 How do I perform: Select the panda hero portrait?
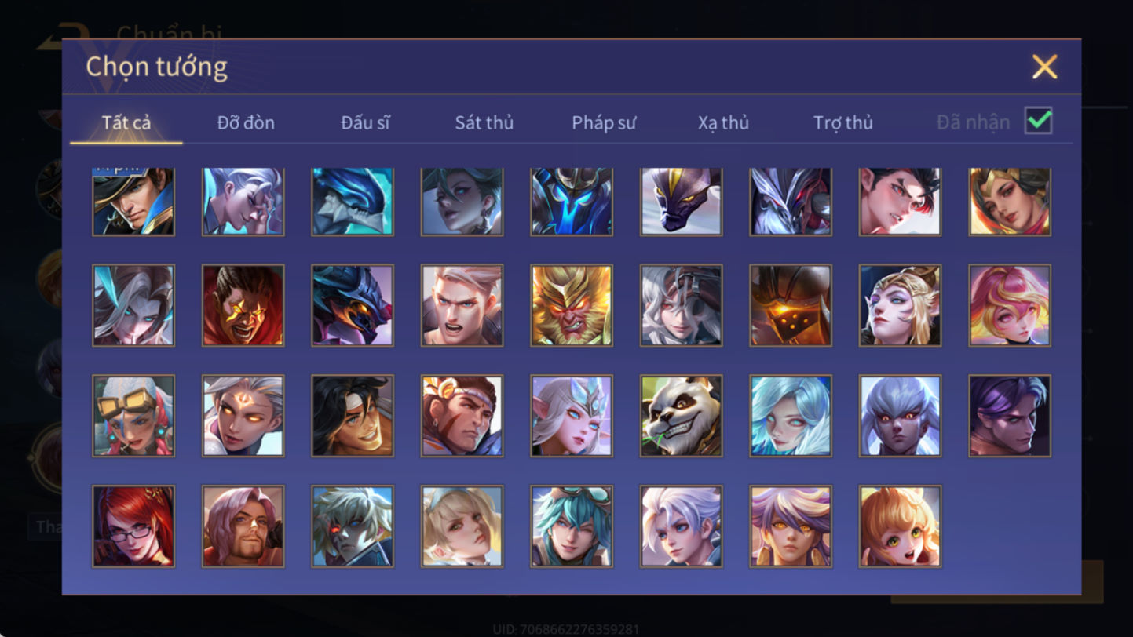[x=681, y=416]
